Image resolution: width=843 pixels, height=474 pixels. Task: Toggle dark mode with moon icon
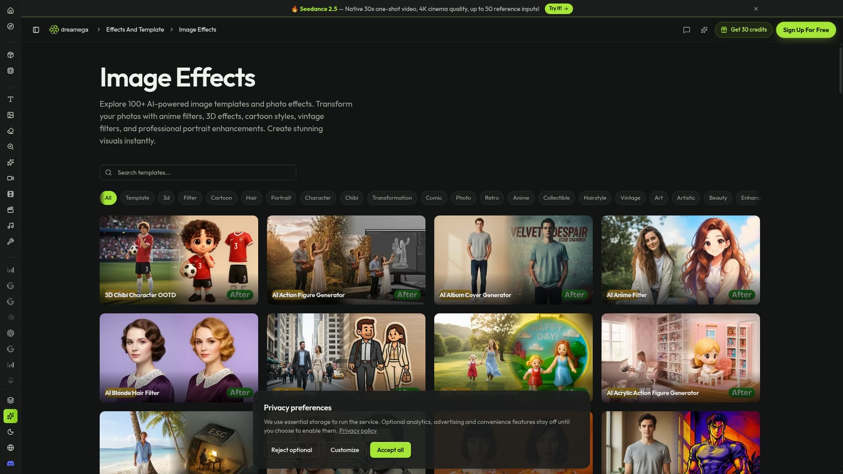11,432
